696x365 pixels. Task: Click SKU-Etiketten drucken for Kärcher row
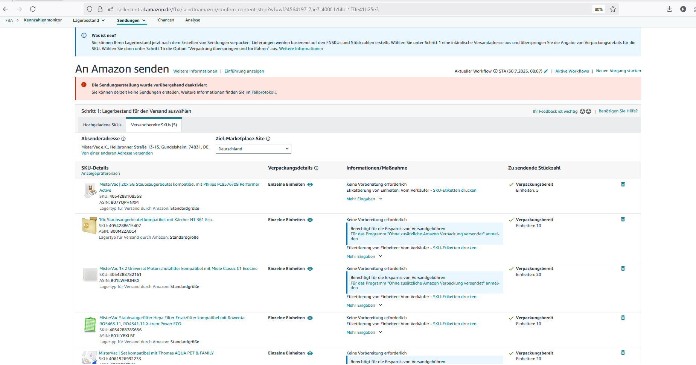455,248
